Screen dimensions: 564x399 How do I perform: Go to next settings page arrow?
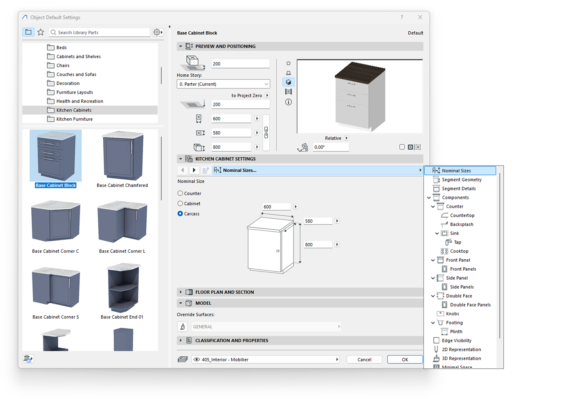point(194,170)
